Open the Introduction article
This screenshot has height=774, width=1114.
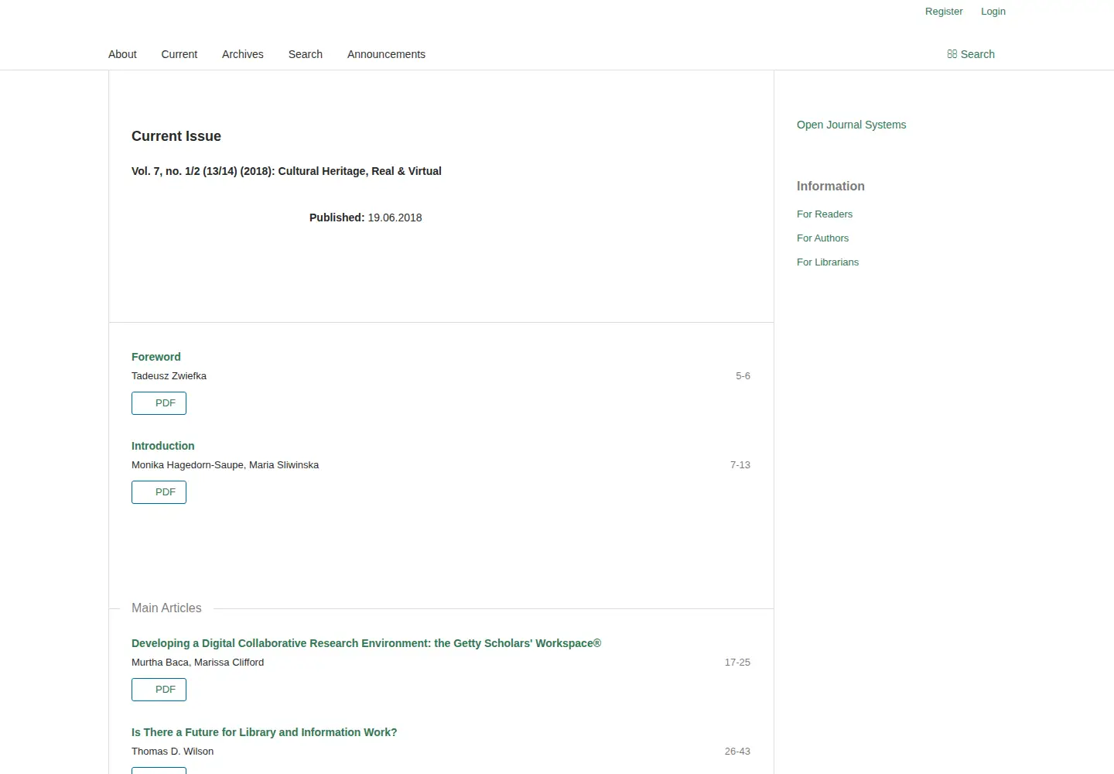coord(163,446)
